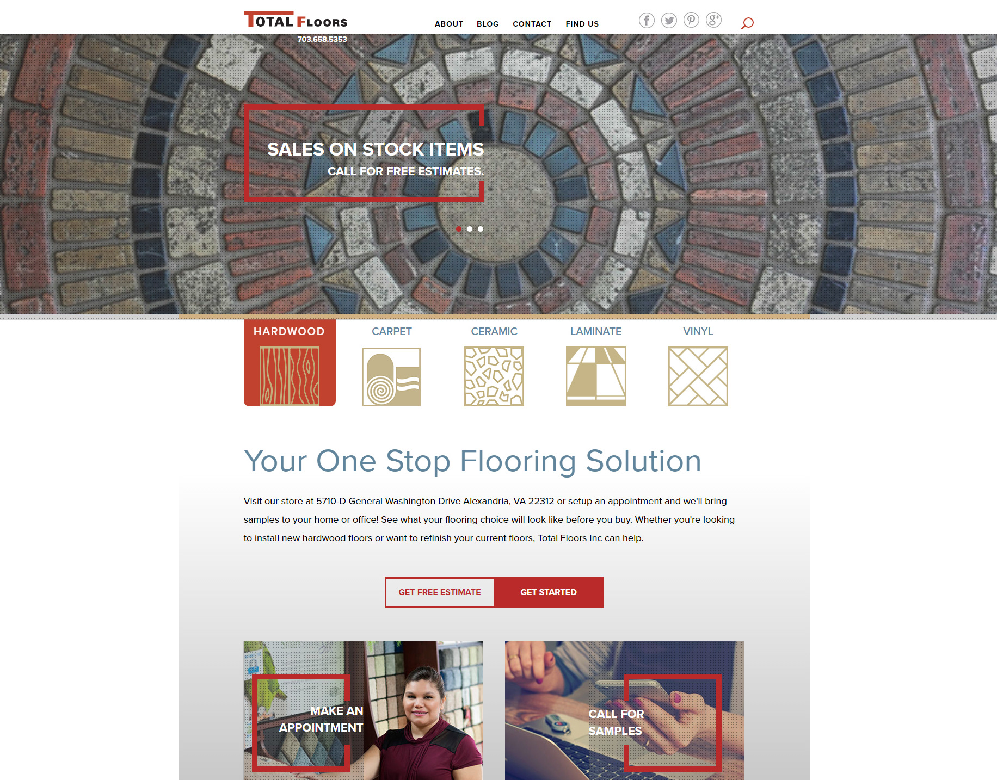
Task: Open the Twitter social icon
Action: [x=669, y=21]
